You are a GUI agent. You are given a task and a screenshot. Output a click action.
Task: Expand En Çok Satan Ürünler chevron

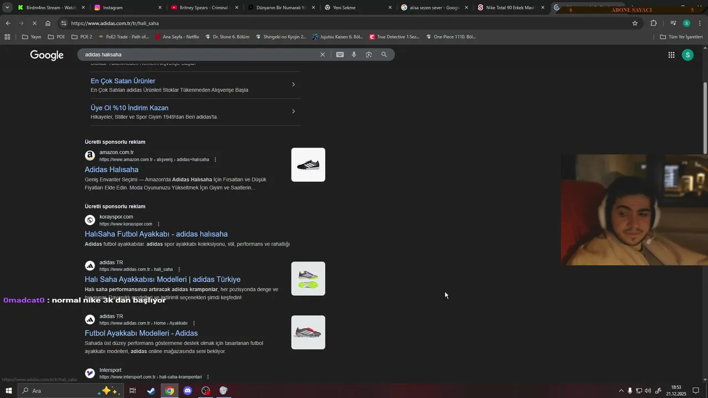[x=293, y=85]
